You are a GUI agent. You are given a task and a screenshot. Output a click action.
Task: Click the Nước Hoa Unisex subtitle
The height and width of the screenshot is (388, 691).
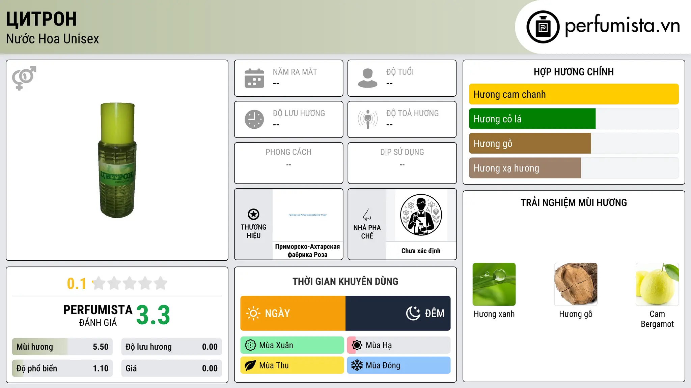[52, 39]
